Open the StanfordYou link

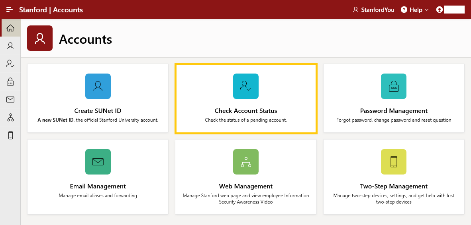tap(373, 10)
